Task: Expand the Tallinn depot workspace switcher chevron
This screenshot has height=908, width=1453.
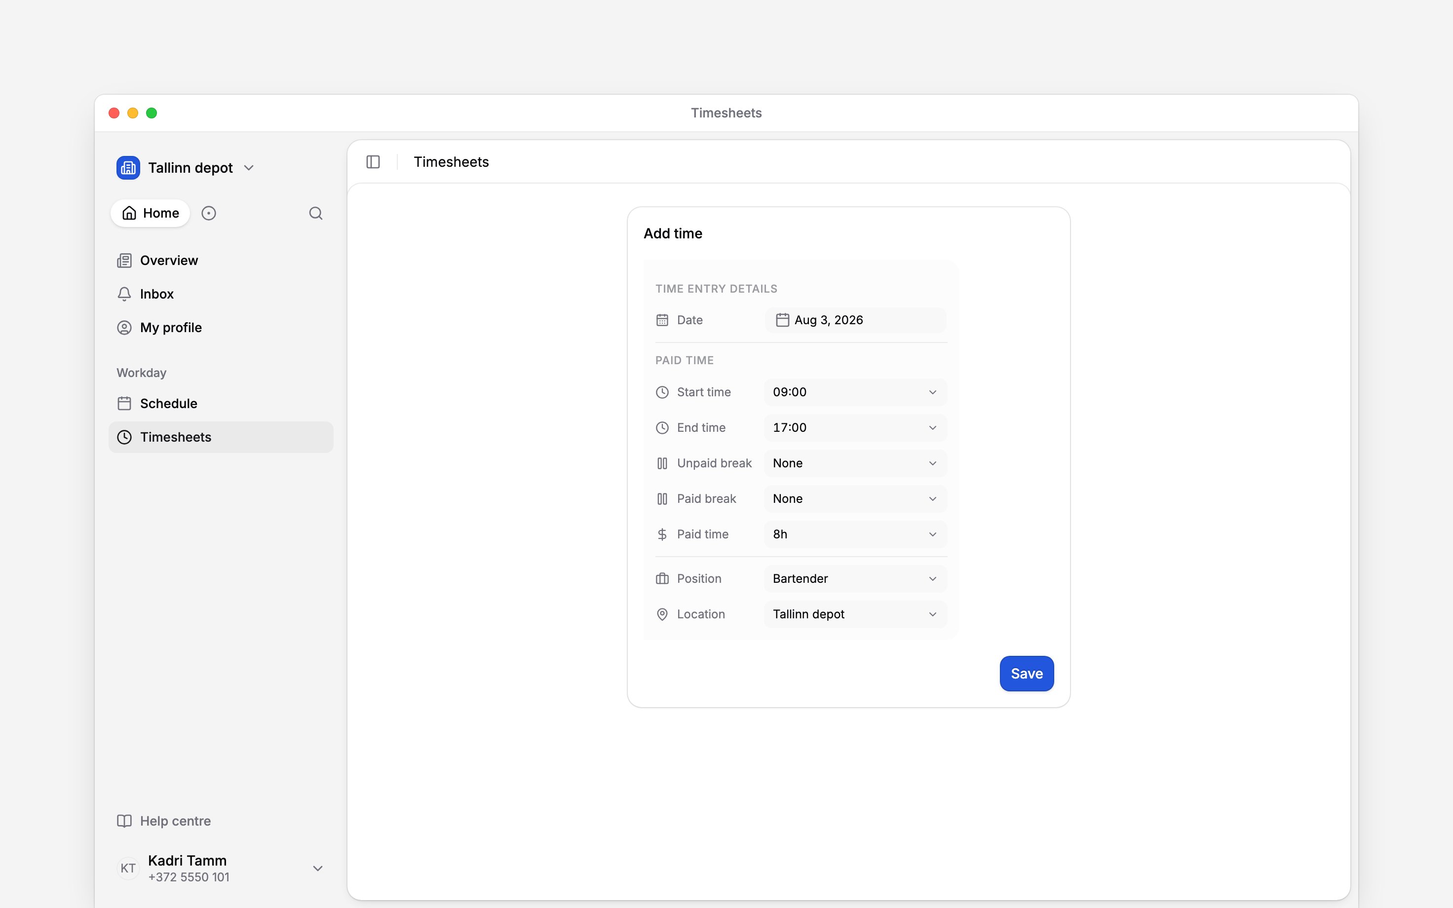Action: click(249, 168)
